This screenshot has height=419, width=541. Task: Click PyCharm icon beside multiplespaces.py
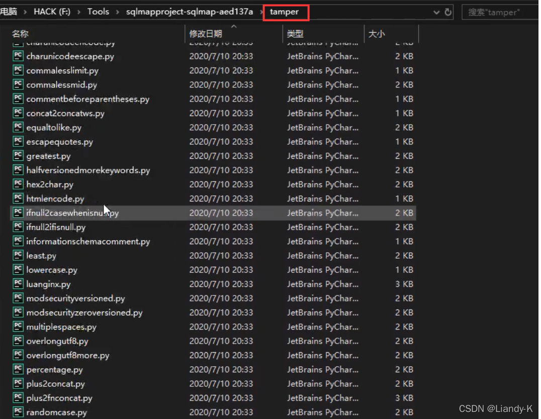[18, 327]
